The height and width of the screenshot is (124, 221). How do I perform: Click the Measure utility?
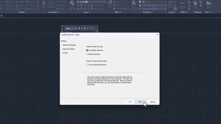click(x=182, y=4)
